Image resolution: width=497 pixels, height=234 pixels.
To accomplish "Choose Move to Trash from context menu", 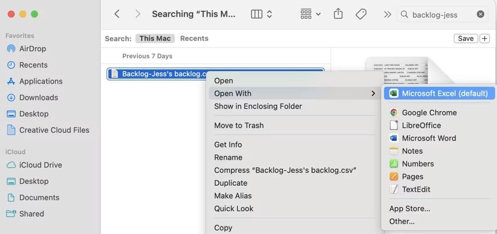I will pos(239,125).
